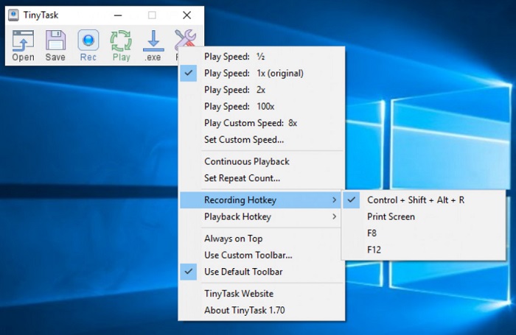516x335 pixels.
Task: Select Play Speed 1x (original) option
Action: click(x=254, y=73)
